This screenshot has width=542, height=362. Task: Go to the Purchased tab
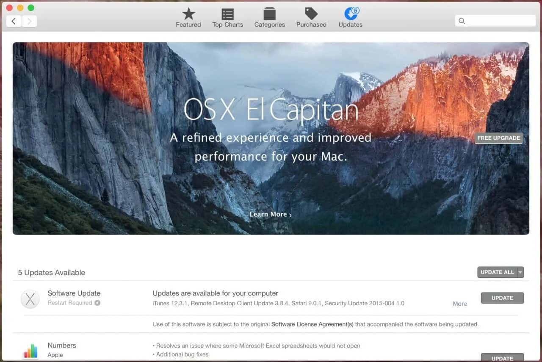point(311,18)
